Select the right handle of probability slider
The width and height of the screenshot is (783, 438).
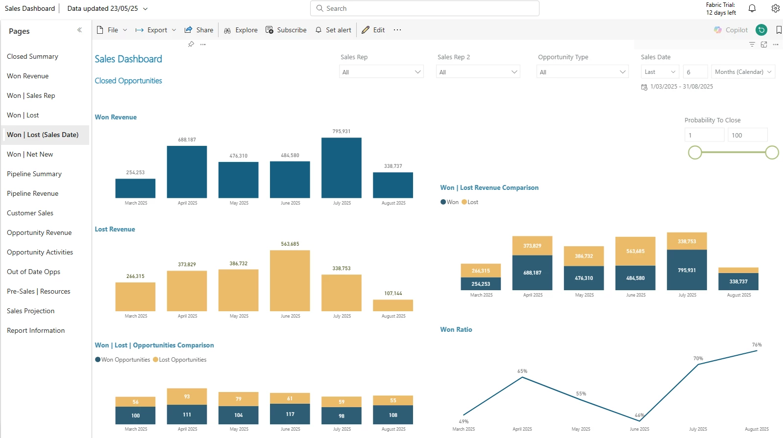pos(772,153)
